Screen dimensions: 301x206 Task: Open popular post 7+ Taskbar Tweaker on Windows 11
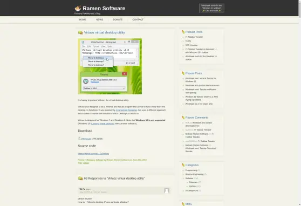201,51
